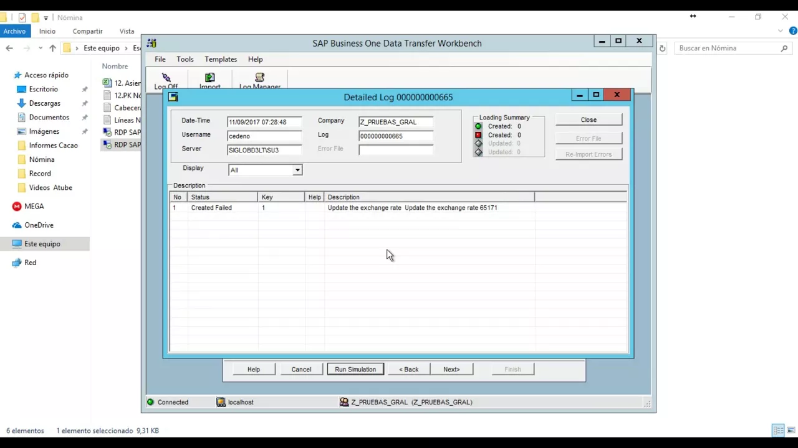
Task: Switch to Archivo tab in Explorer
Action: (14, 31)
